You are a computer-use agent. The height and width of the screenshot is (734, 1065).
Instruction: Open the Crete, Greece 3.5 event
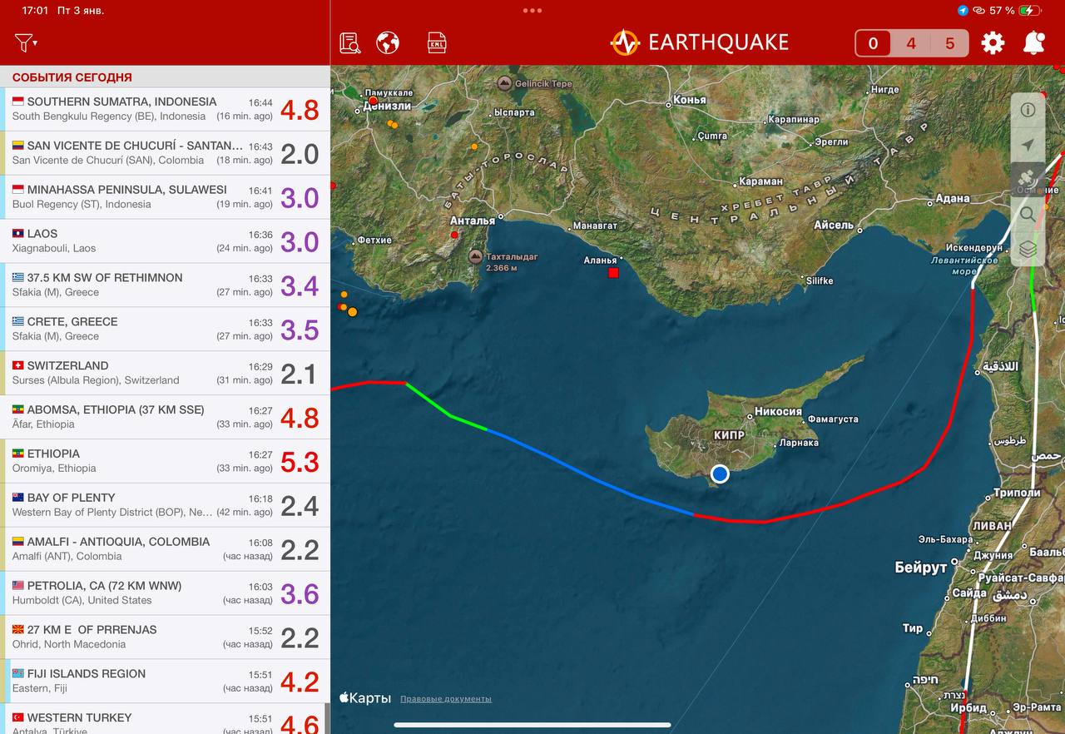pos(165,329)
